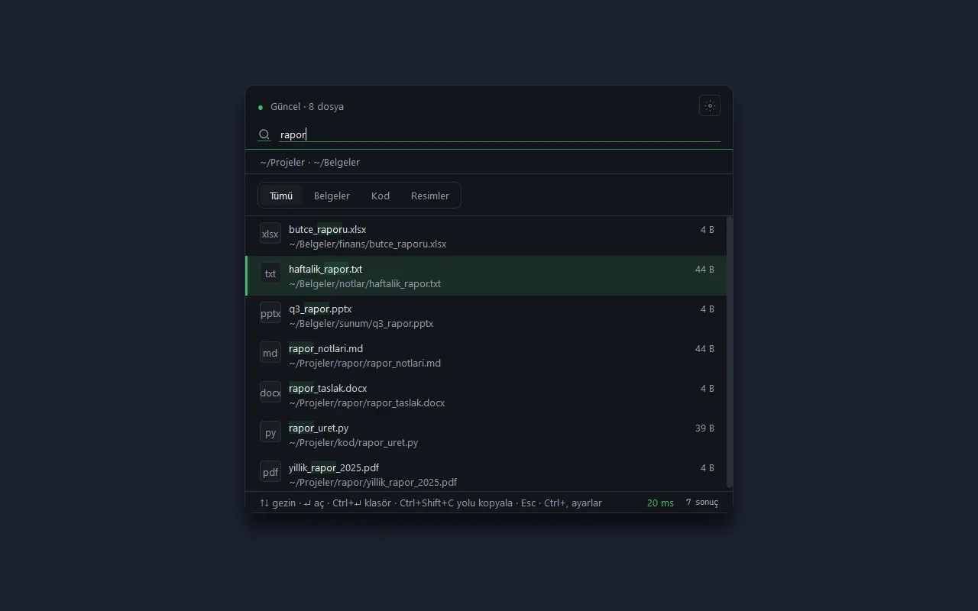This screenshot has height=611, width=978.
Task: Click path ~/Projeler/kod/rapor_uret.py
Action: pyautogui.click(x=353, y=443)
